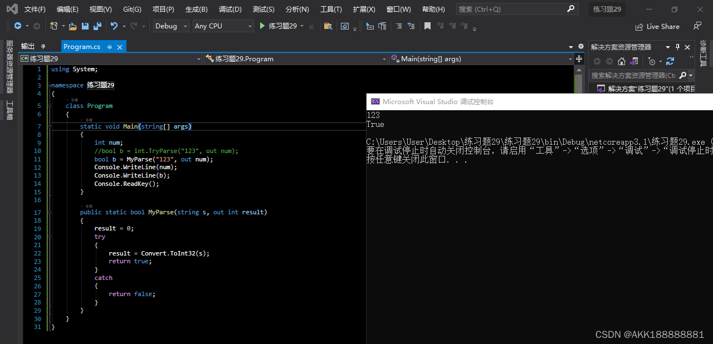Viewport: 713px width, 344px height.
Task: Click the 练习题29 solution name button
Action: (x=607, y=9)
